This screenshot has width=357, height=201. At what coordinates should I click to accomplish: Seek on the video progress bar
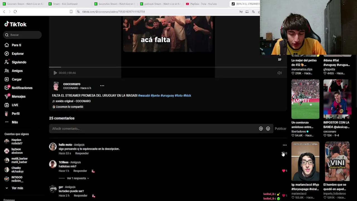point(168,67)
